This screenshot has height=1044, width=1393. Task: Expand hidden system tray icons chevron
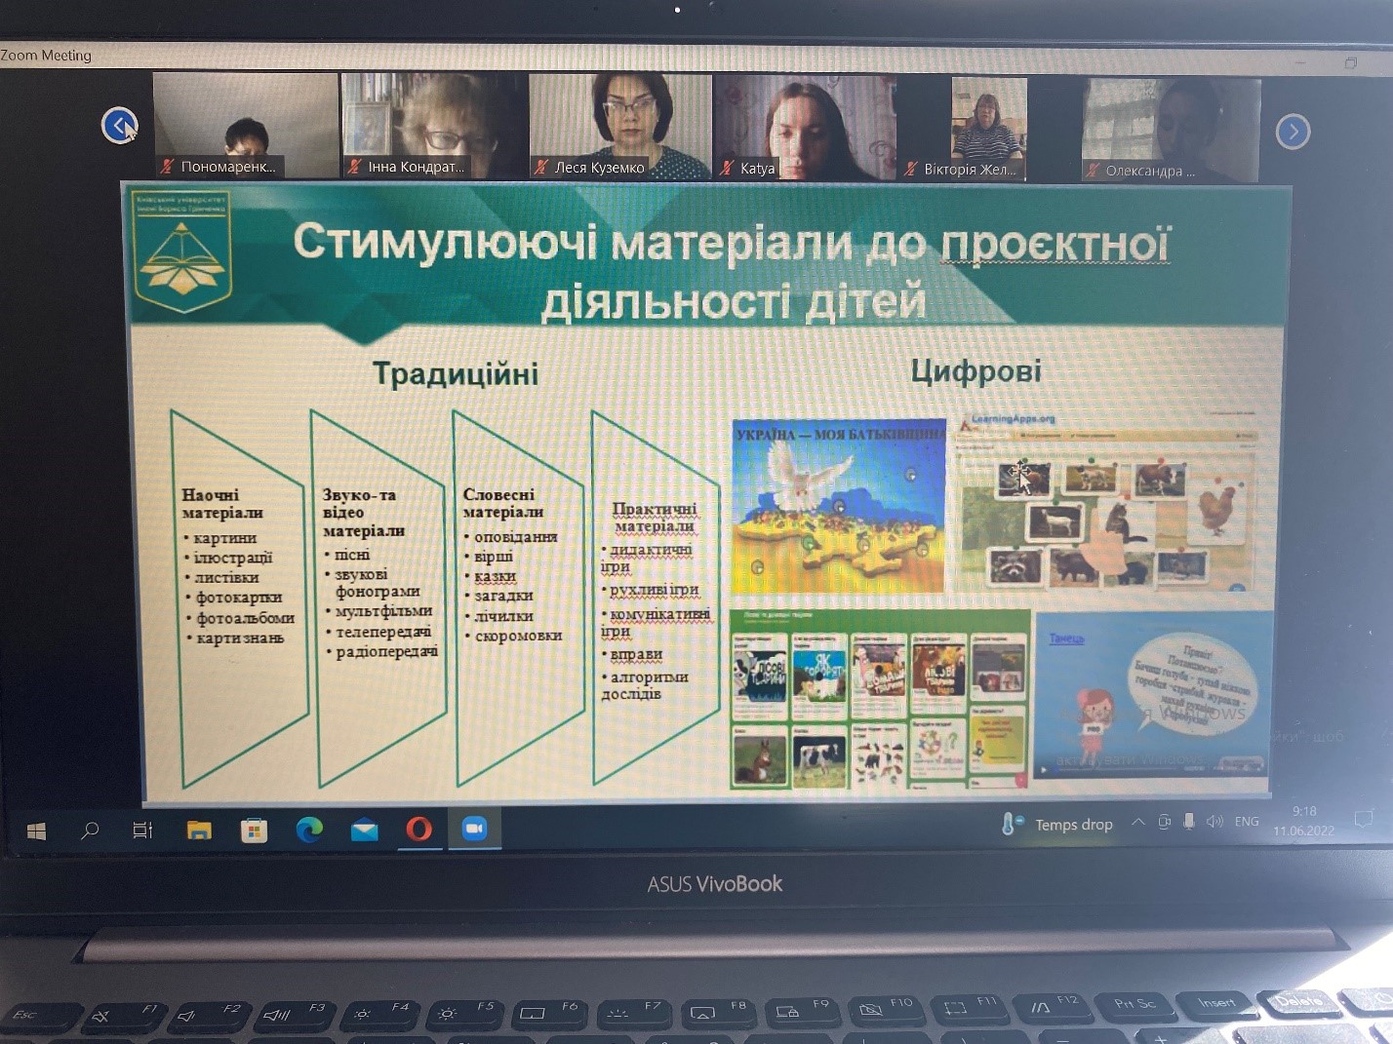click(x=1137, y=823)
